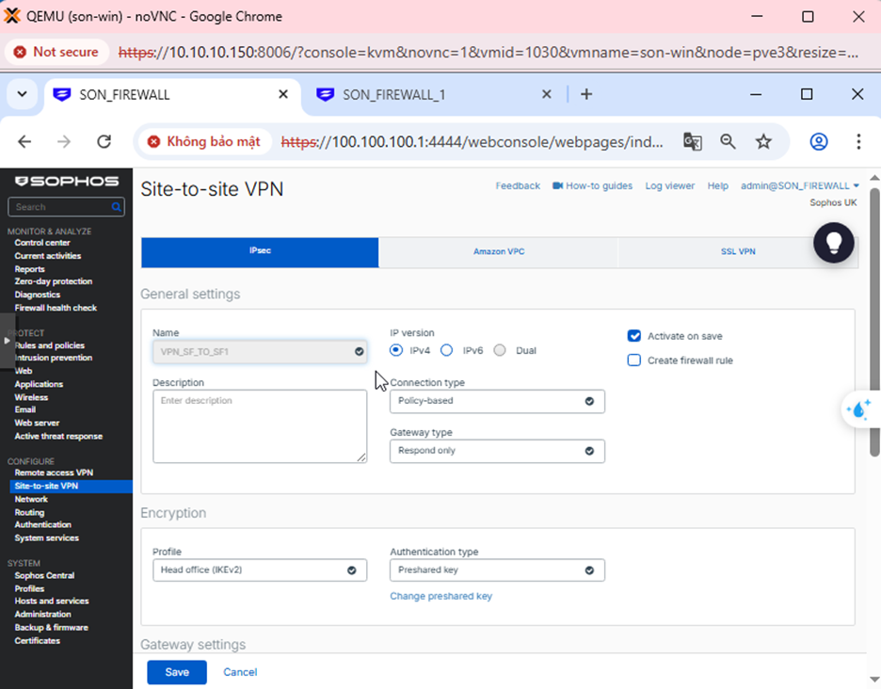The image size is (881, 689).
Task: Open the Chrome profile avatar icon
Action: [x=819, y=141]
